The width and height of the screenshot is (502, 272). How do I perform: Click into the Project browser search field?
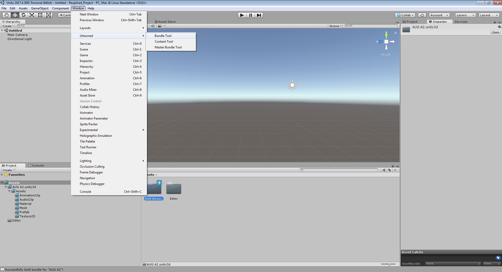click(x=339, y=170)
